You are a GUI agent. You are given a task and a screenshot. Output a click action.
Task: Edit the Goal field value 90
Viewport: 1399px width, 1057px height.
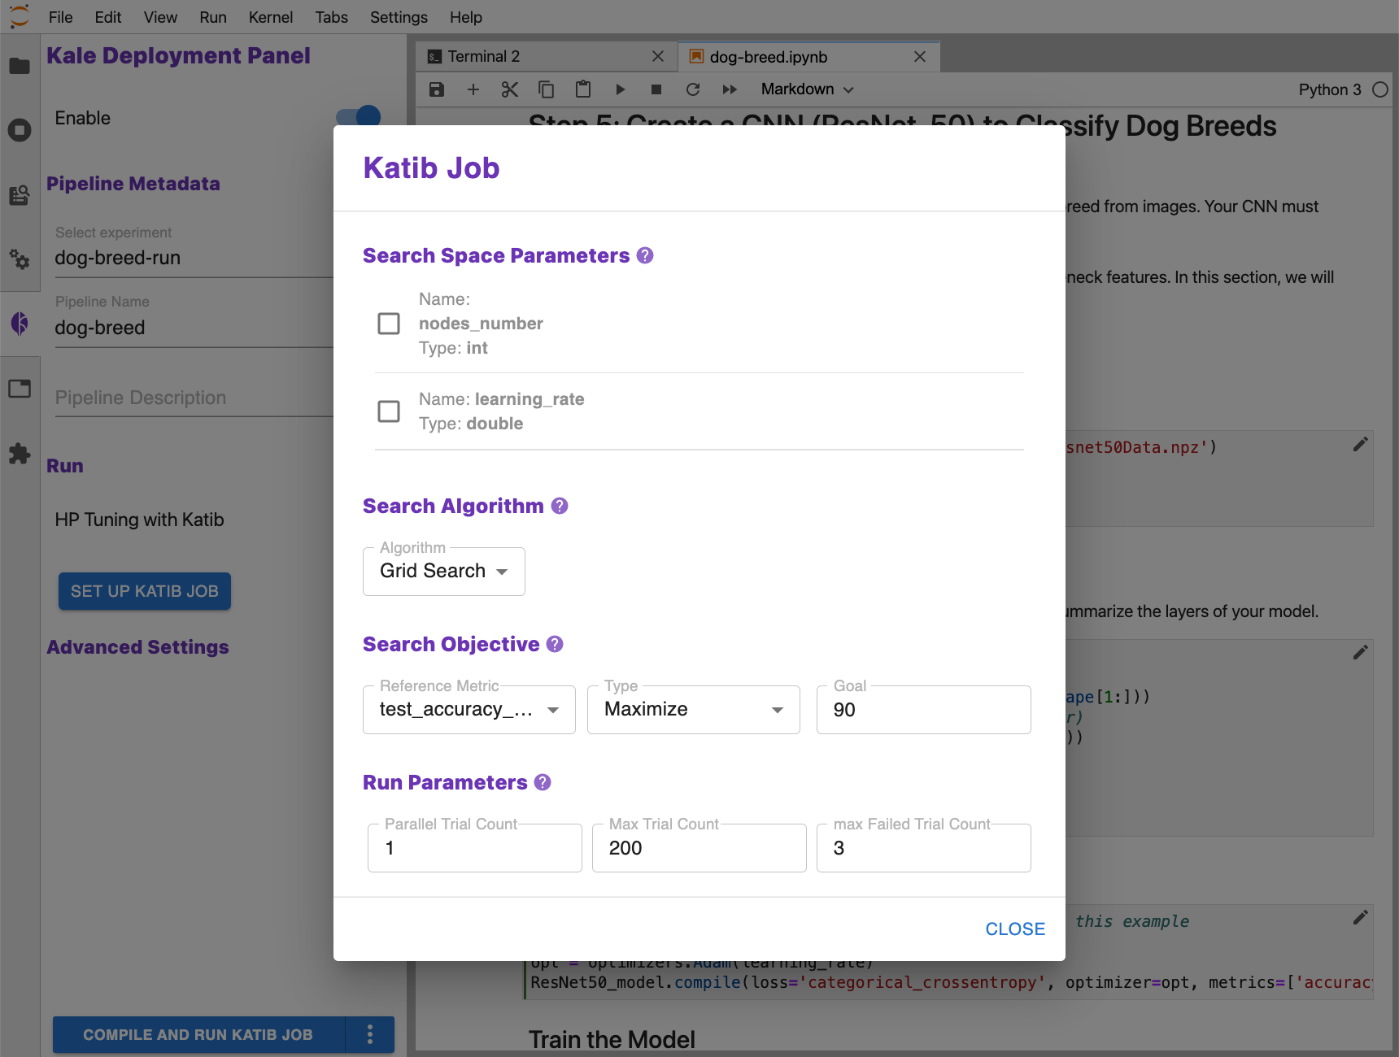pos(924,710)
